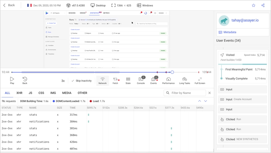Click the TIME column header
This screenshot has width=271, height=153.
(x=72, y=108)
